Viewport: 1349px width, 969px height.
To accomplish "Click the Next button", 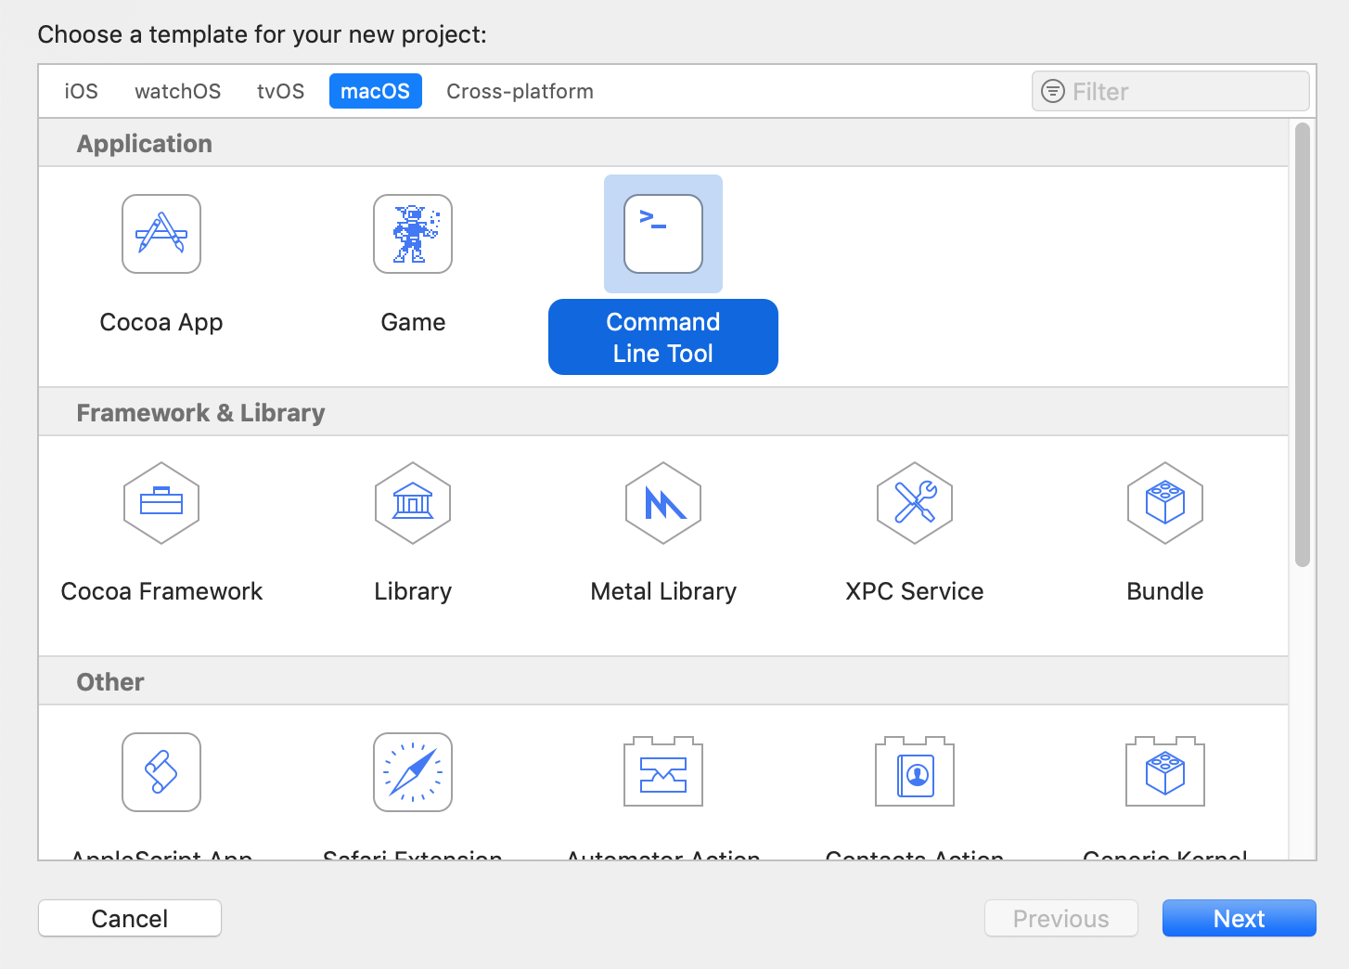I will 1239,918.
